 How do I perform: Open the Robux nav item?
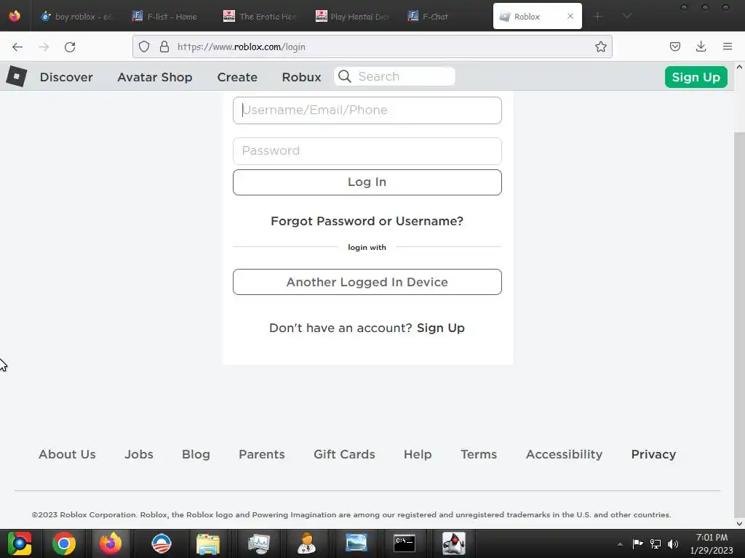pos(301,77)
